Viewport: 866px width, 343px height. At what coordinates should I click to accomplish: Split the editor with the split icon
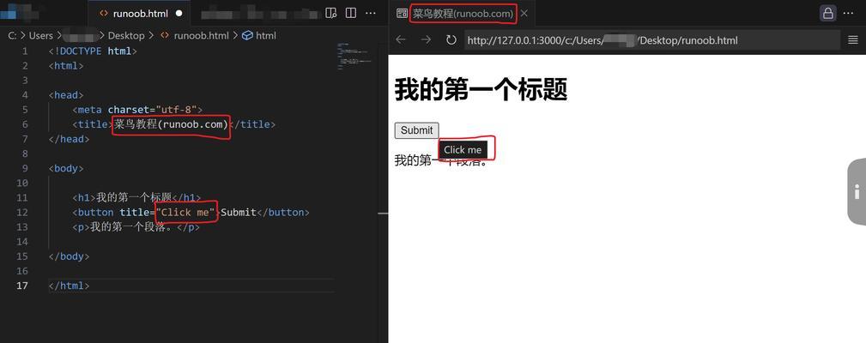[351, 13]
